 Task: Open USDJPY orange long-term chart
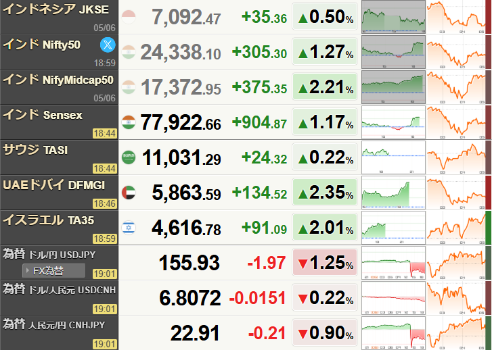(x=456, y=263)
